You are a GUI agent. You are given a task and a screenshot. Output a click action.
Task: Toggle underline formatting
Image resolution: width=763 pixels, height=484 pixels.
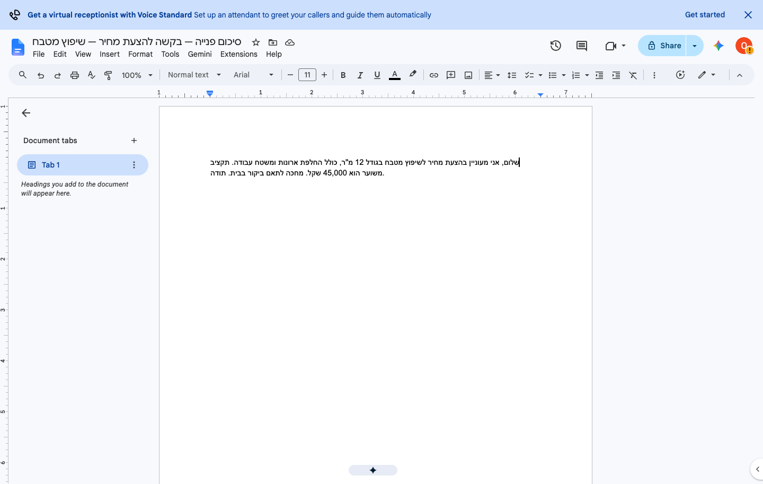tap(377, 75)
